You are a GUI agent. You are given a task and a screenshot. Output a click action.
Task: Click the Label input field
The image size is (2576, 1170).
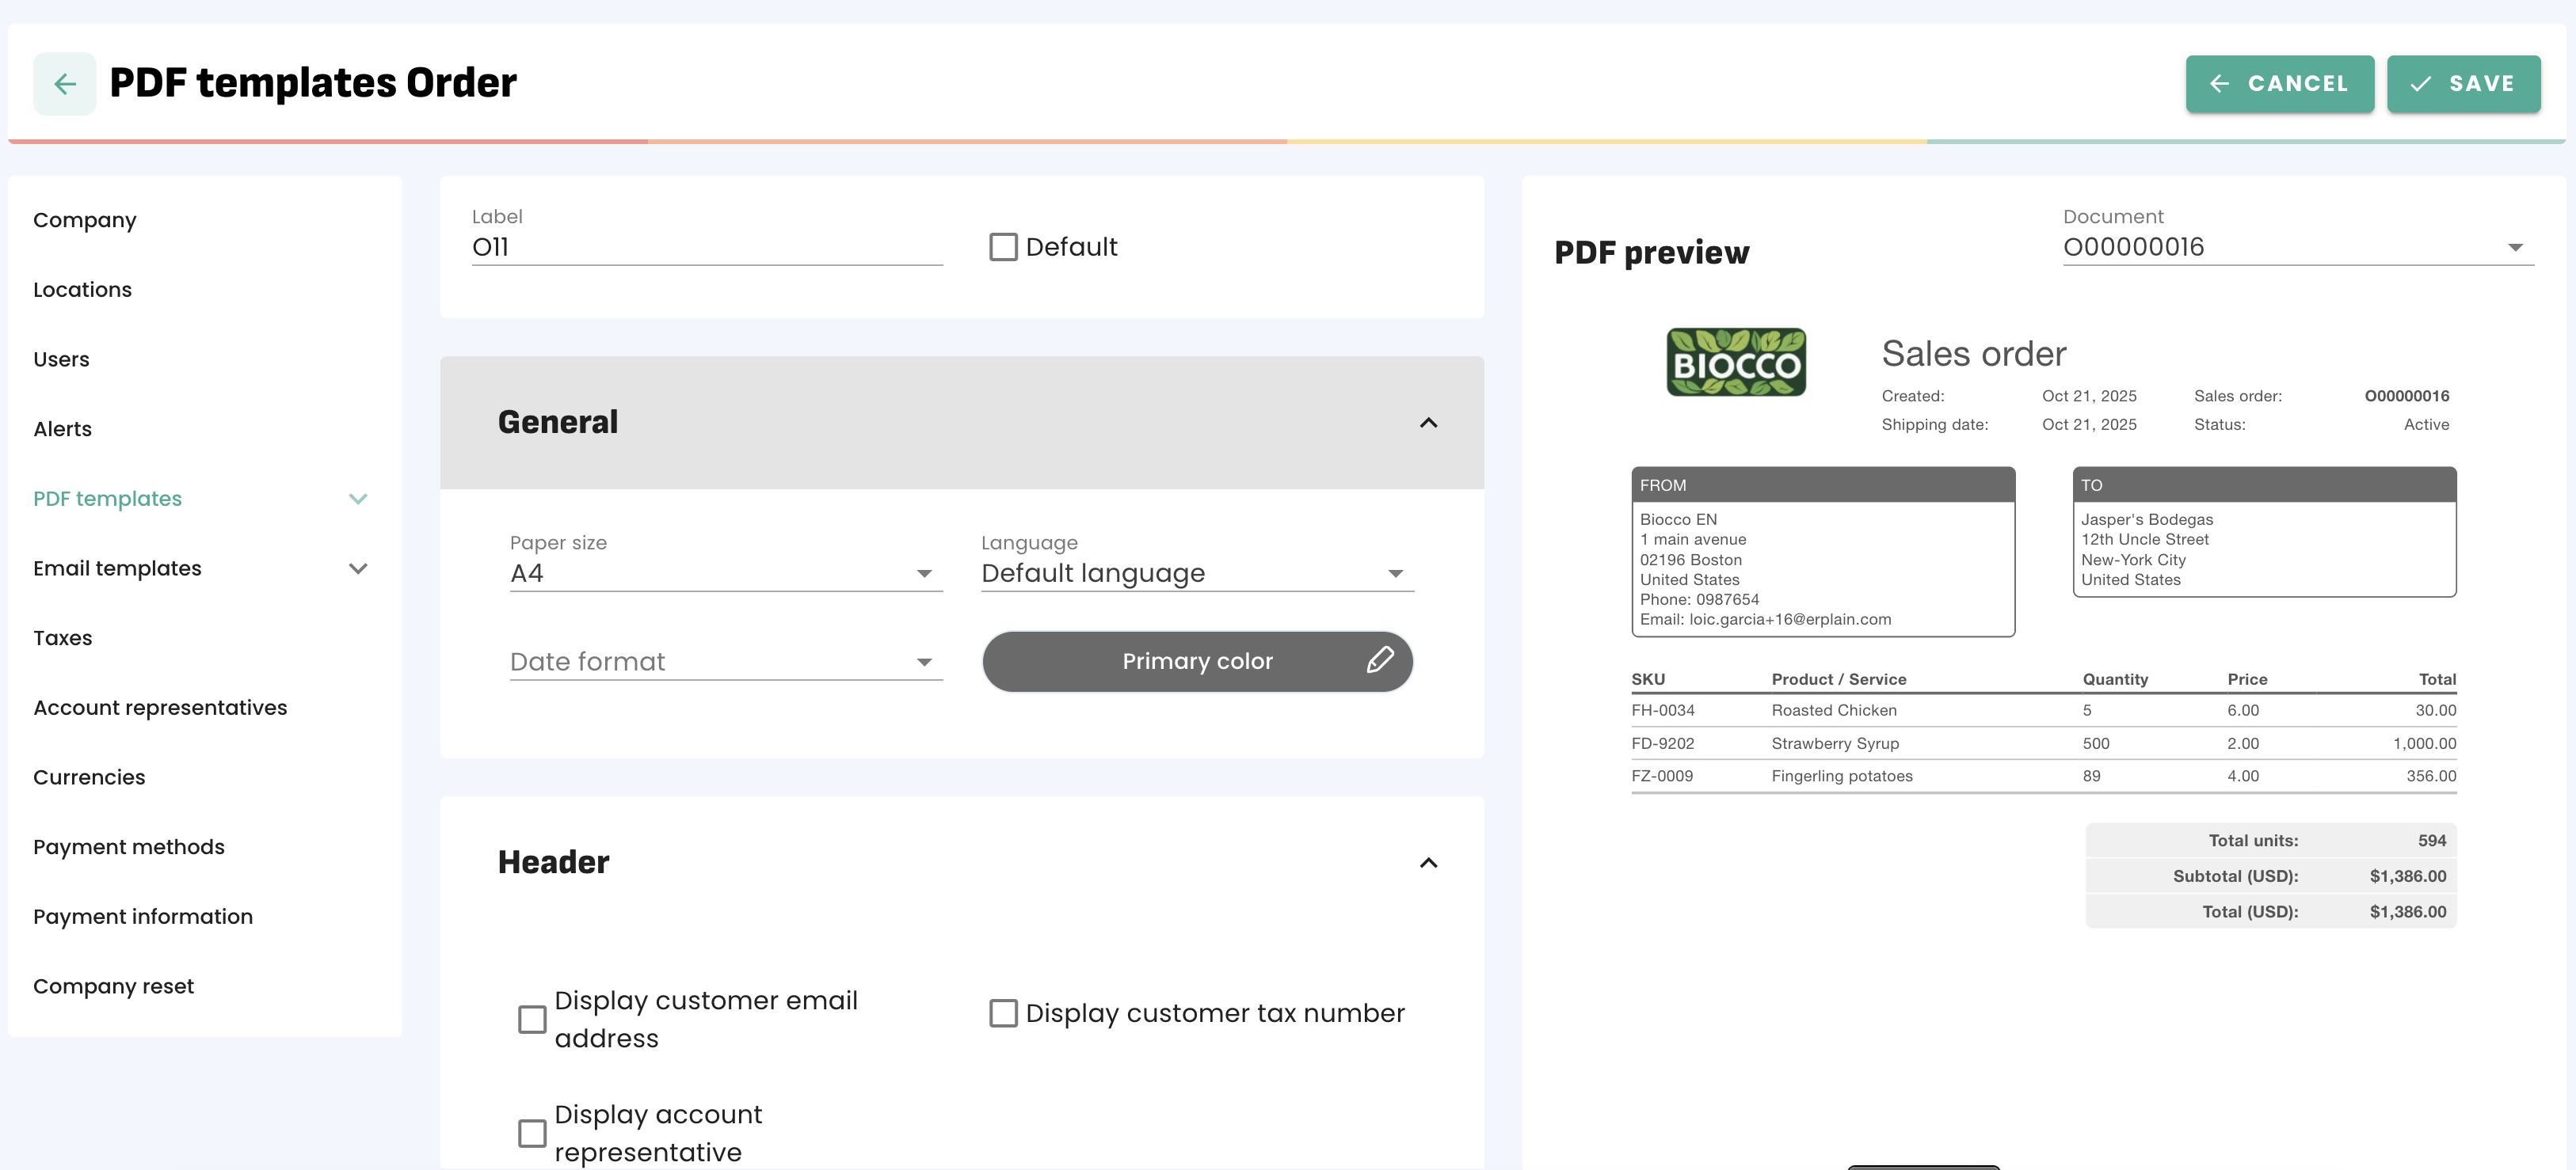coord(706,247)
